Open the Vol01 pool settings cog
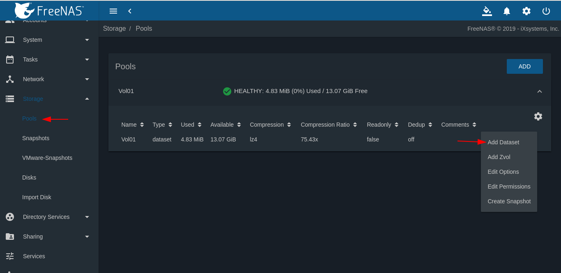This screenshot has width=561, height=273. [x=538, y=116]
